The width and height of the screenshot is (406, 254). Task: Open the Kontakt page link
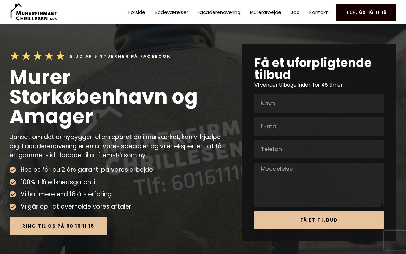point(318,12)
